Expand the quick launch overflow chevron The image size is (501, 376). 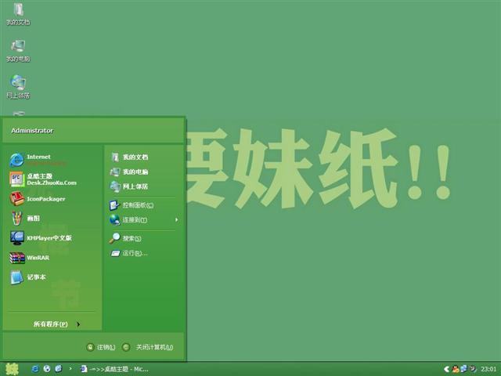(x=70, y=369)
